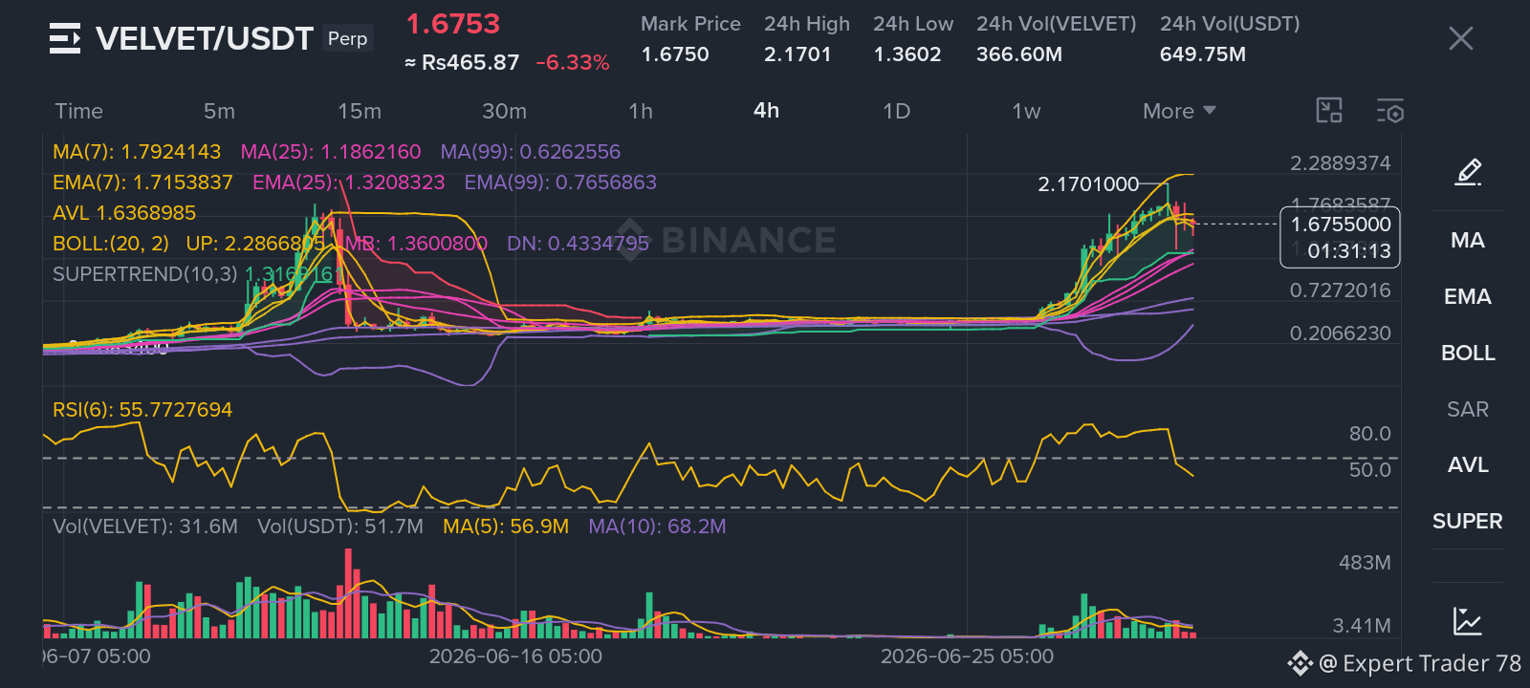Toggle the BOLL indicator
1530x688 pixels.
(x=1468, y=353)
